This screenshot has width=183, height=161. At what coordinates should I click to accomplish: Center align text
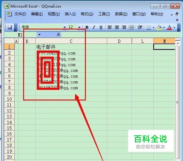pos(117,27)
